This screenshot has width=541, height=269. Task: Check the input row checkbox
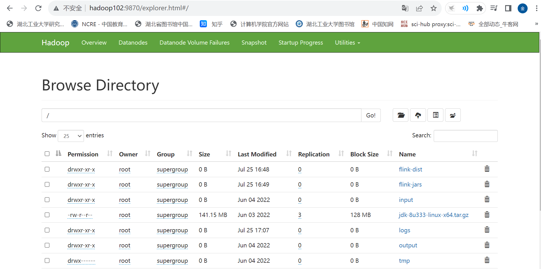tap(47, 200)
